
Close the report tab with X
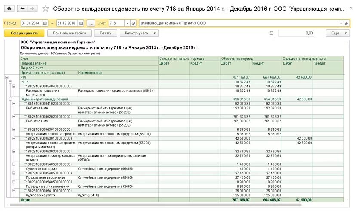click(351, 9)
